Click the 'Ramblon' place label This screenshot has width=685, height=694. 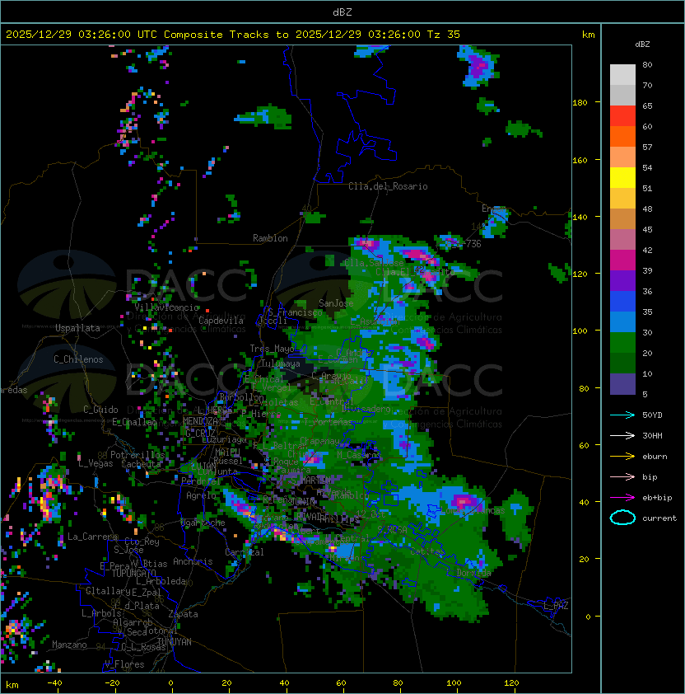pyautogui.click(x=270, y=238)
